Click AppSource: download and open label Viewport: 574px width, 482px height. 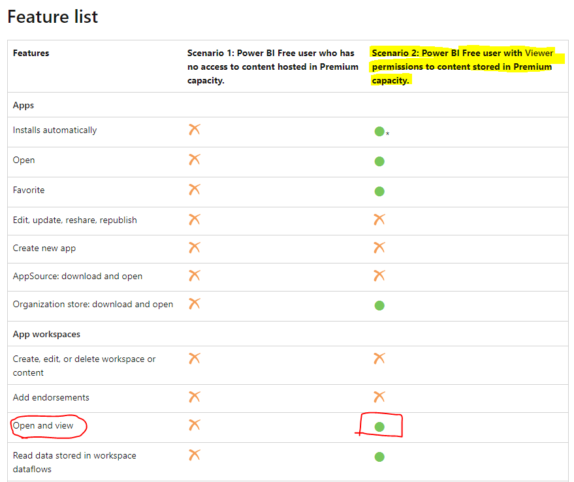pyautogui.click(x=78, y=277)
